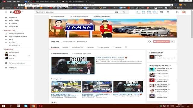Image resolution: width=193 pixels, height=108 pixels.
Task: Open the notifications bell
Action: [177, 12]
